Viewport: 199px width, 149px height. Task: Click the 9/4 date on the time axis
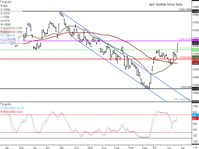[x=35, y=148]
